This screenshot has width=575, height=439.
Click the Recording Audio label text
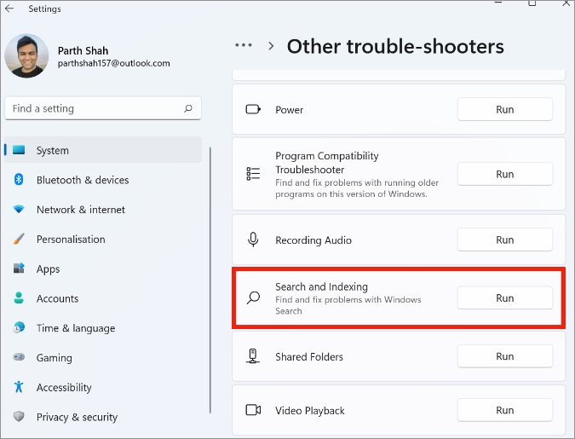click(x=313, y=240)
